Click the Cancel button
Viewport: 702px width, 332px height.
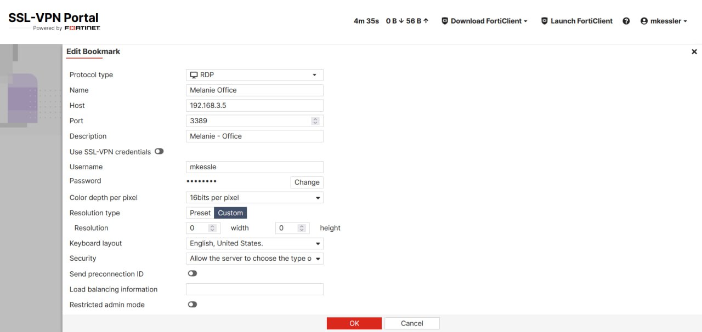412,323
